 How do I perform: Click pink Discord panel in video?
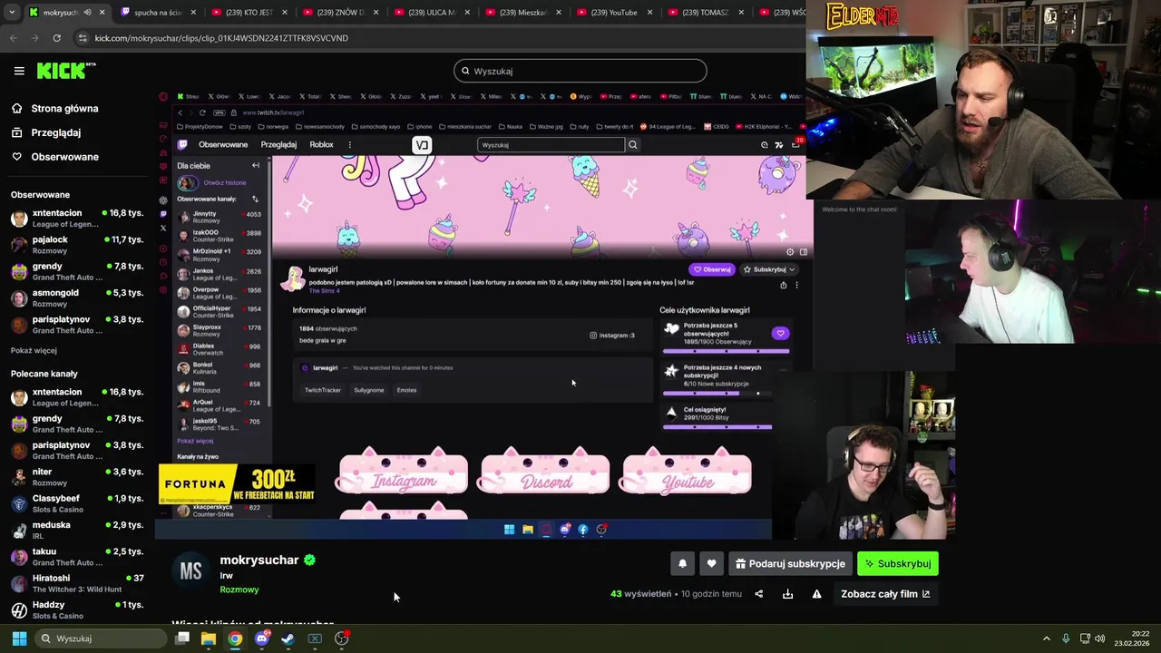point(545,472)
